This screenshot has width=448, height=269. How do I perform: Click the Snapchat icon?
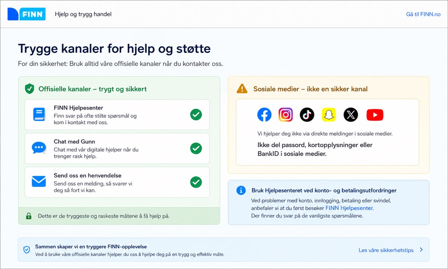329,115
